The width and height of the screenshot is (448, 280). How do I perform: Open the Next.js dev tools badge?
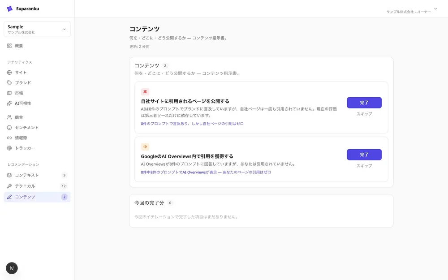click(x=12, y=268)
